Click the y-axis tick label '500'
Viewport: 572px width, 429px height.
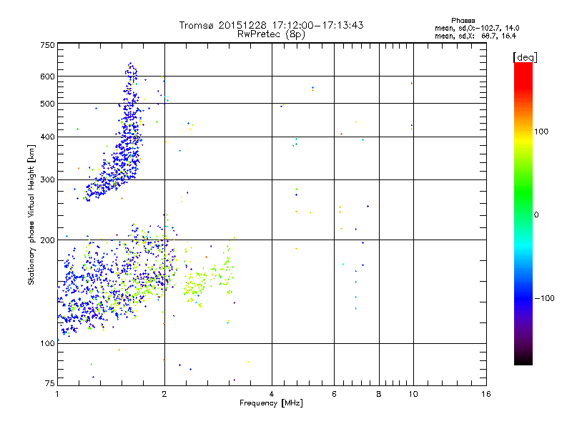click(47, 104)
